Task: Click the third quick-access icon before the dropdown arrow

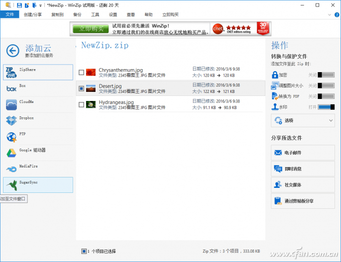Action: (34, 5)
